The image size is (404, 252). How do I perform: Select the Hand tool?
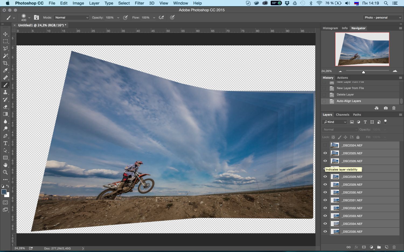click(x=5, y=165)
